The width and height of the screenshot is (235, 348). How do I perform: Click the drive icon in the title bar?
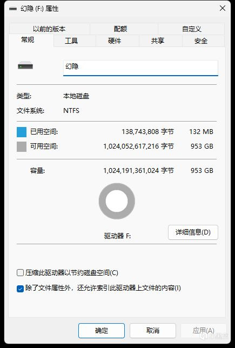(13, 9)
